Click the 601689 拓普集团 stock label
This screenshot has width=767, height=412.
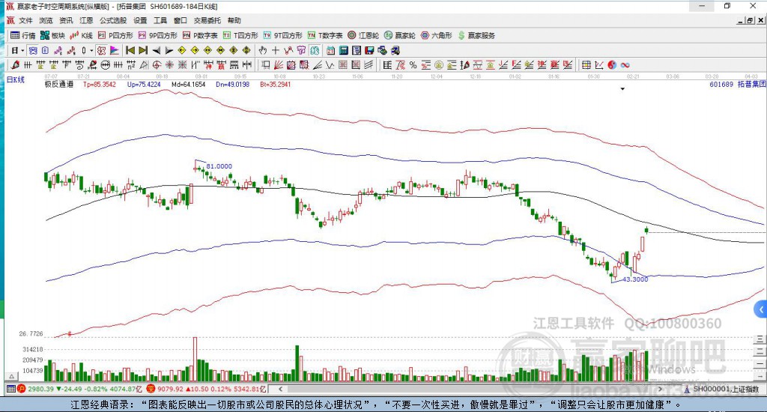point(738,84)
